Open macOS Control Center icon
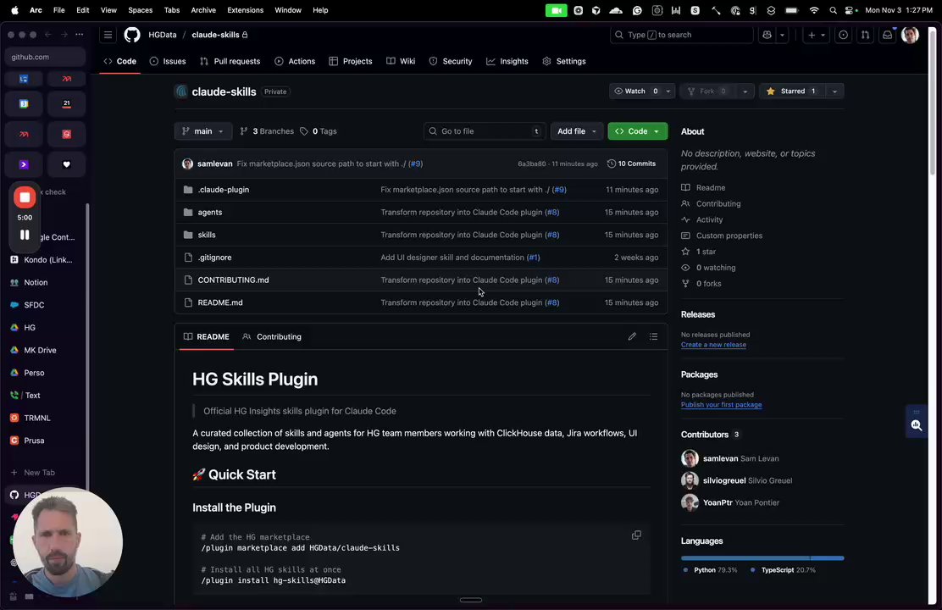The height and width of the screenshot is (610, 942). 850,10
